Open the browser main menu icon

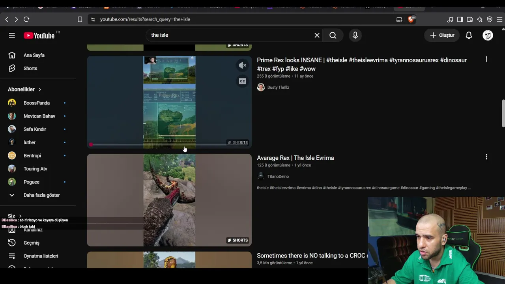point(499,19)
